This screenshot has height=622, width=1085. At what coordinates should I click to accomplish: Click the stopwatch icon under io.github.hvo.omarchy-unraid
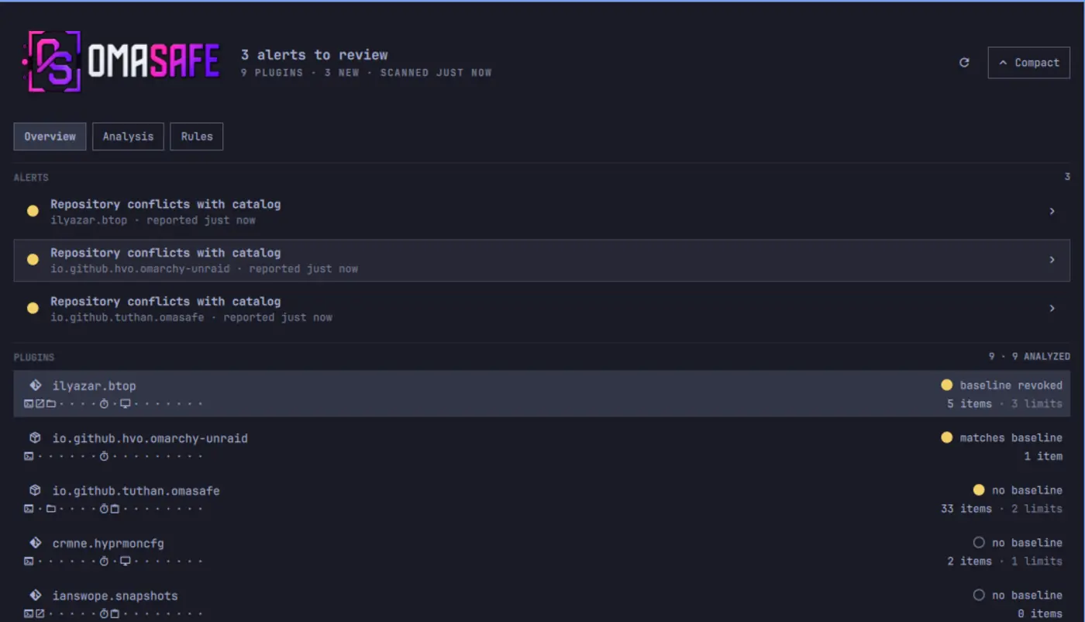pos(104,456)
